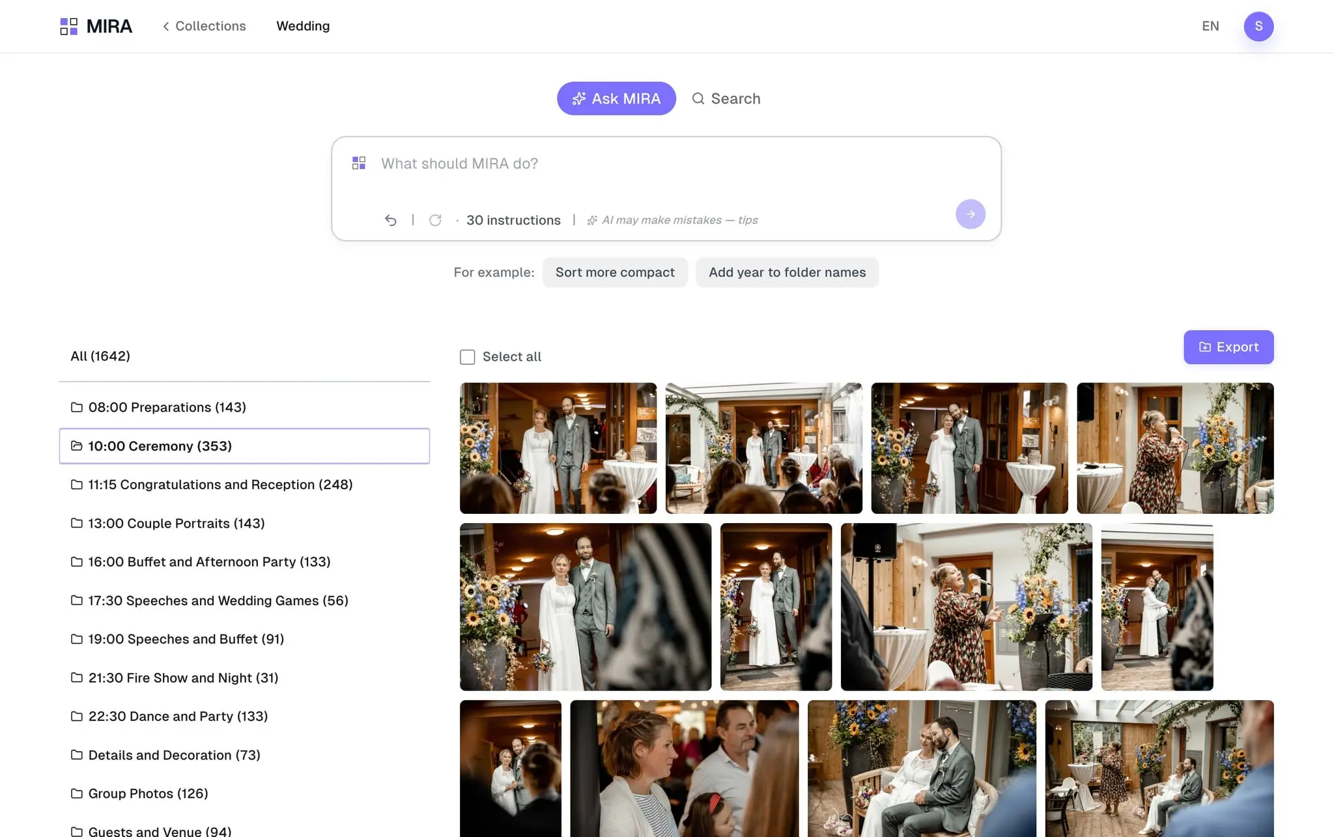Viewport: 1334px width, 837px height.
Task: Open second-row rightmost thumbnail of couple embracing
Action: point(1157,607)
